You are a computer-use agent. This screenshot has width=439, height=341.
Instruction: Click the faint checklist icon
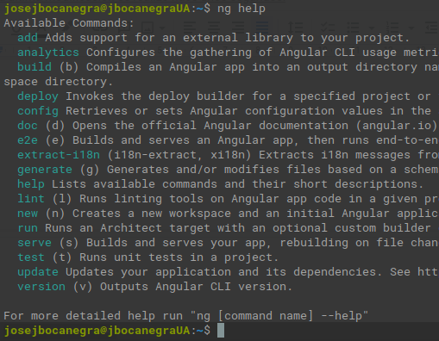coord(328,28)
